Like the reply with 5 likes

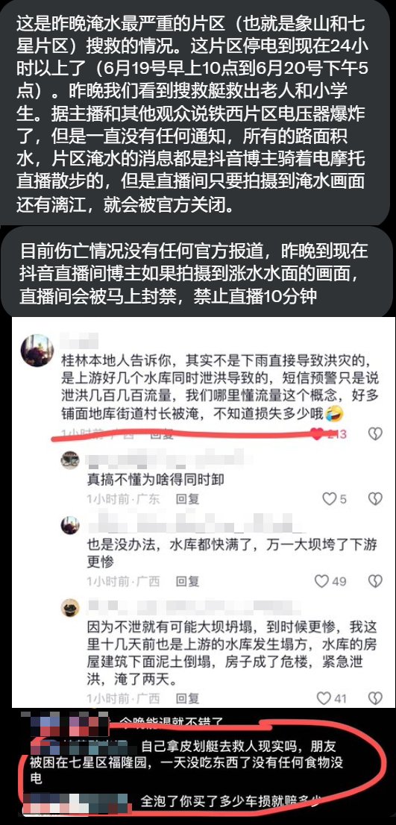pyautogui.click(x=329, y=499)
